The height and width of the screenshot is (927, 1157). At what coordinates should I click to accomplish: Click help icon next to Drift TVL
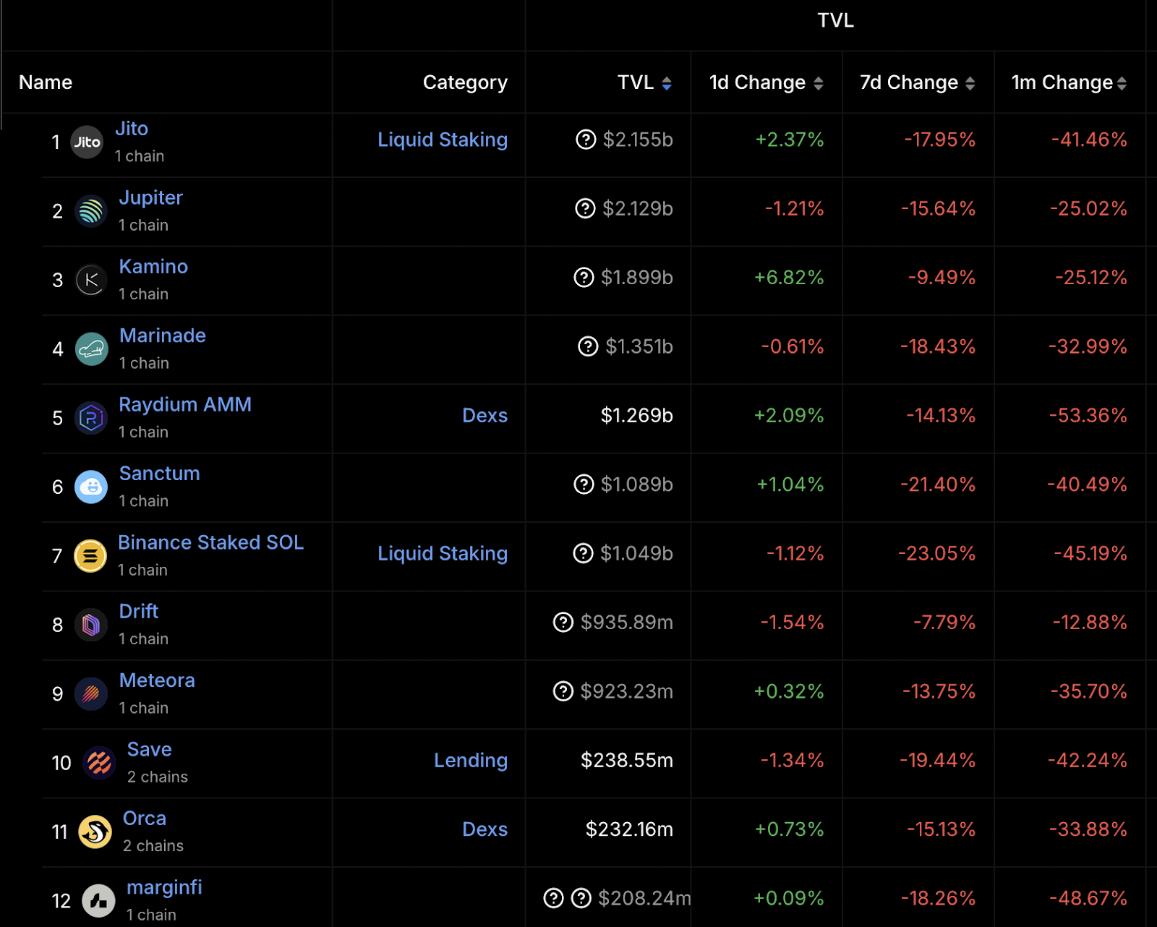click(x=563, y=622)
